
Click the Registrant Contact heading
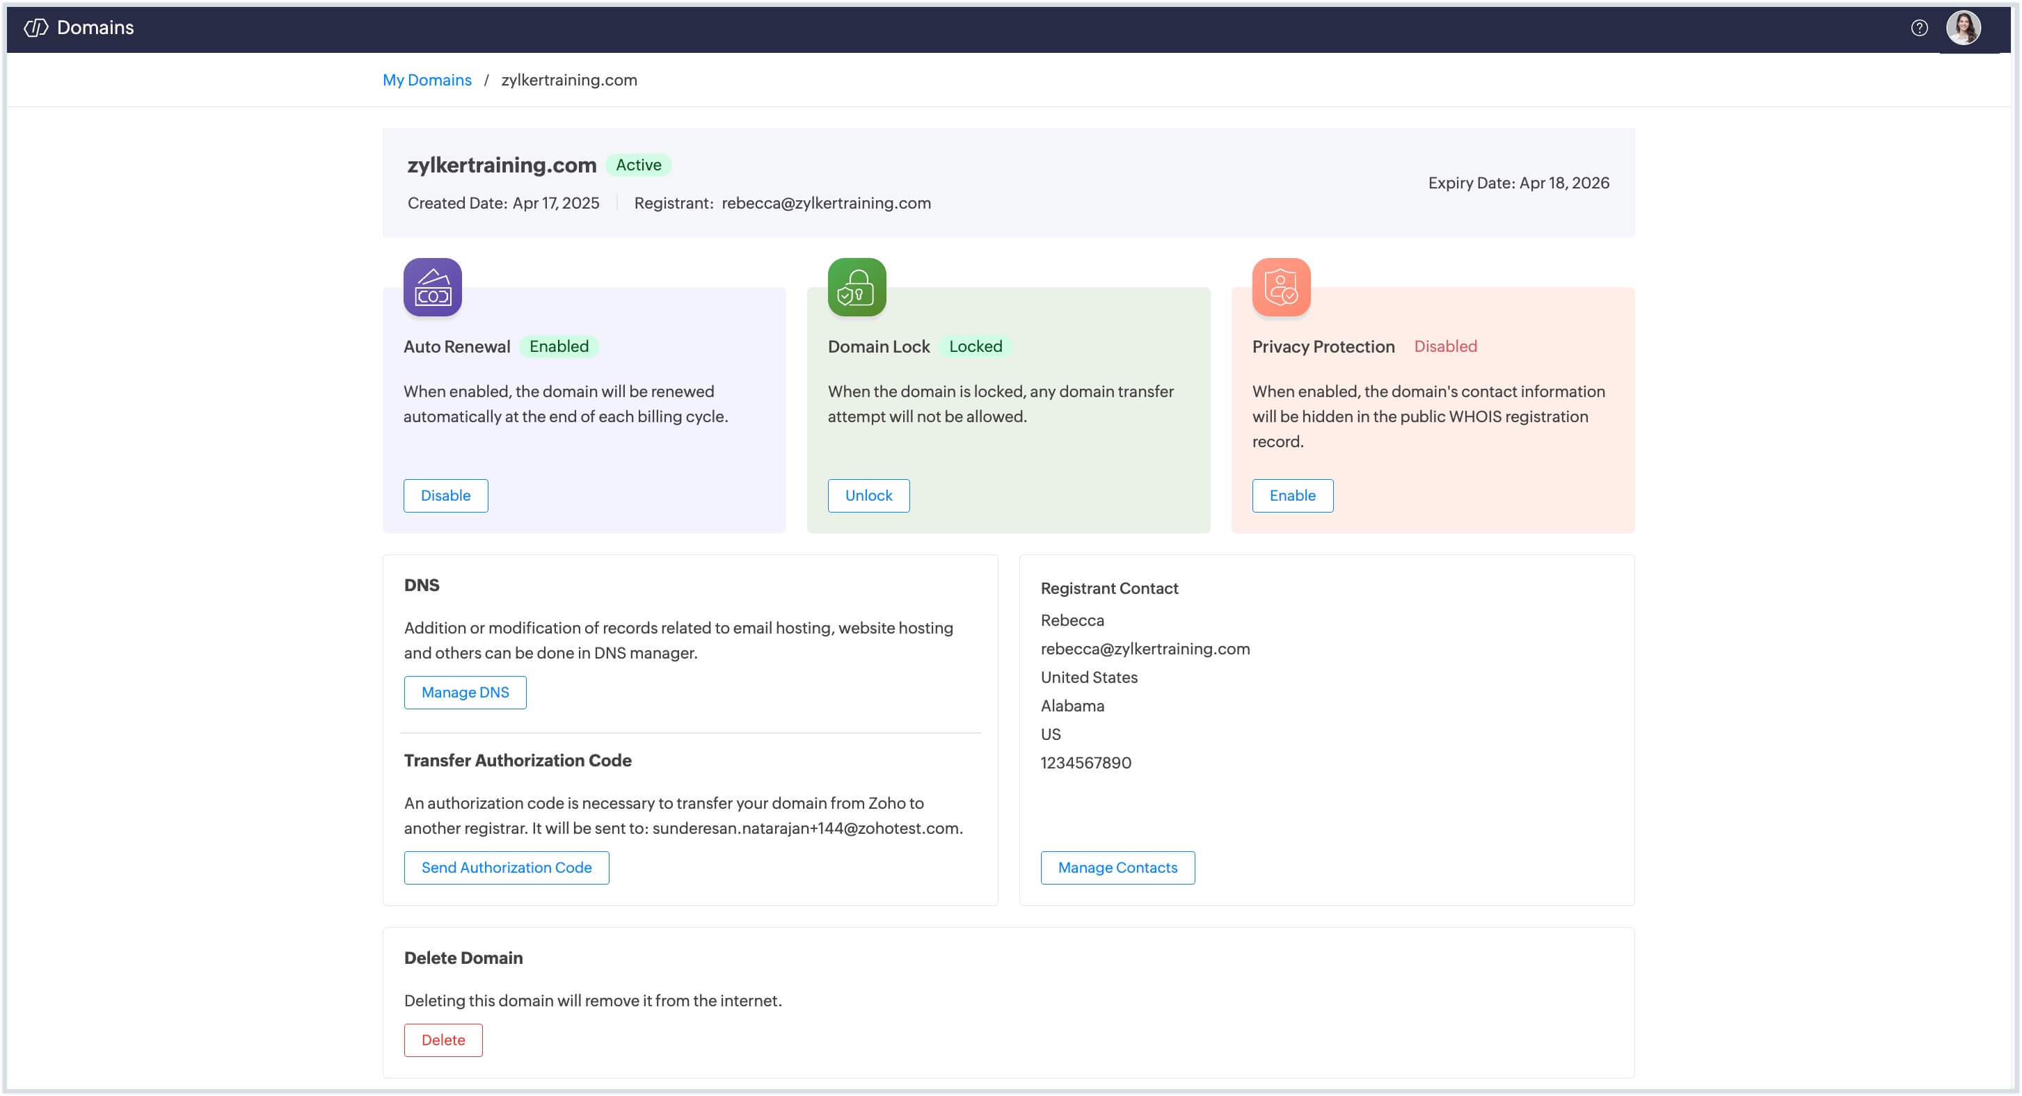1109,588
